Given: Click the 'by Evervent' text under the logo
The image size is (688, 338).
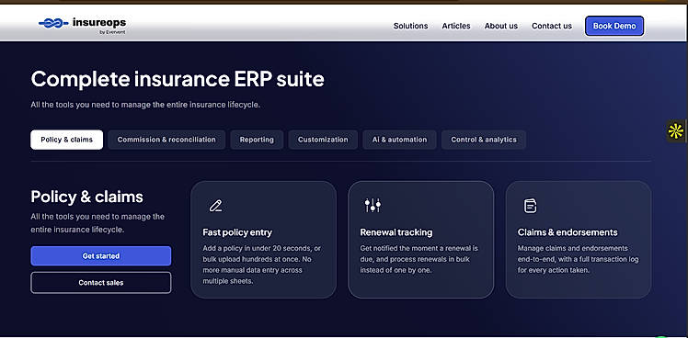Looking at the screenshot, I should coord(113,32).
